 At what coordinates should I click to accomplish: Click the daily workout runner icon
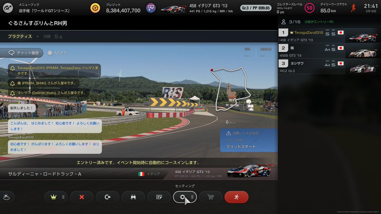tap(353, 8)
